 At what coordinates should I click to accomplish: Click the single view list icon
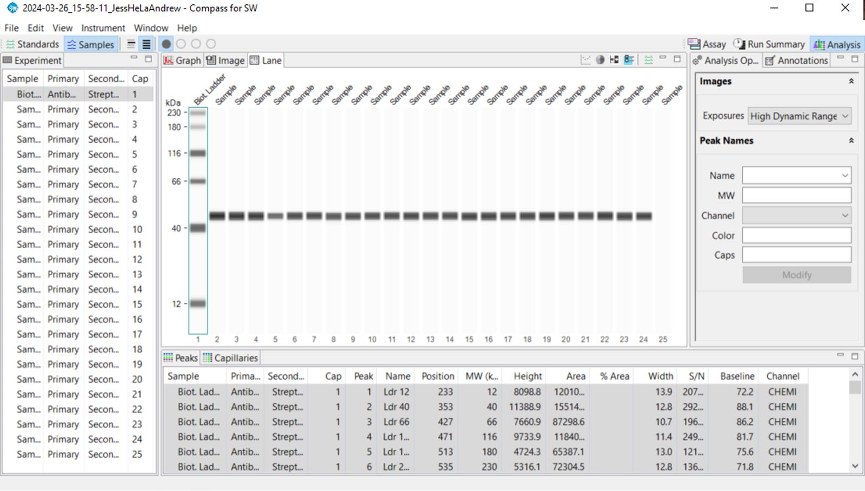click(x=131, y=44)
